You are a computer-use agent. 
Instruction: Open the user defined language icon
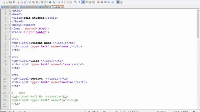tap(86, 2)
